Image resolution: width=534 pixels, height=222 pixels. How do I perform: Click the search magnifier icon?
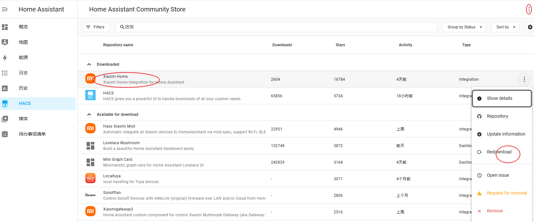coord(122,27)
